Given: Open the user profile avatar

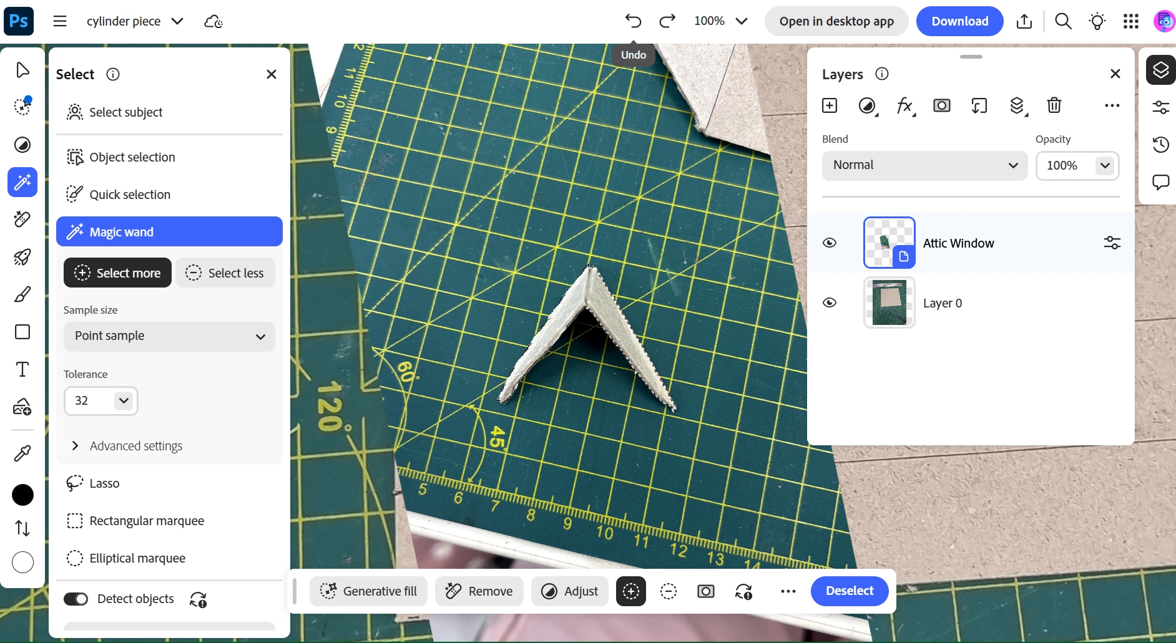Looking at the screenshot, I should [1164, 21].
